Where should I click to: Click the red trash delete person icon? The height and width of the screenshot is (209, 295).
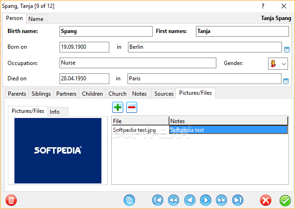[x=11, y=200]
